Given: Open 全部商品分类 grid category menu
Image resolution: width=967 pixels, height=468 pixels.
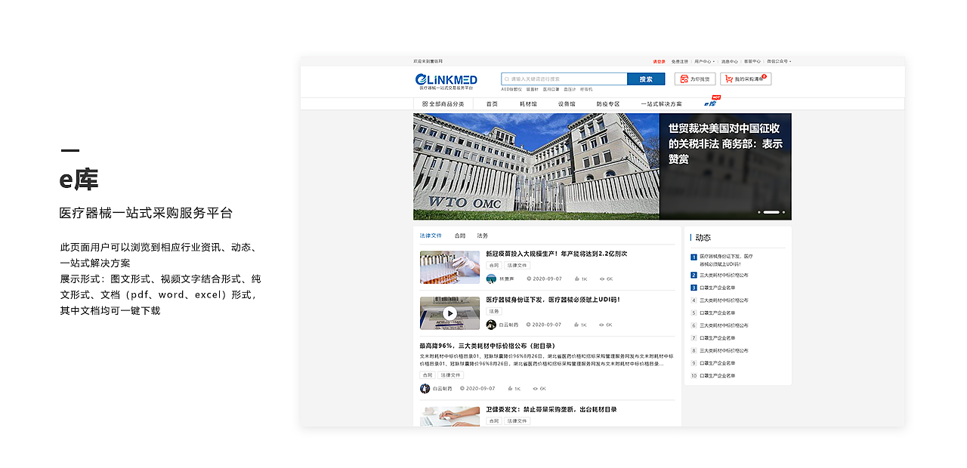Looking at the screenshot, I should pos(443,104).
